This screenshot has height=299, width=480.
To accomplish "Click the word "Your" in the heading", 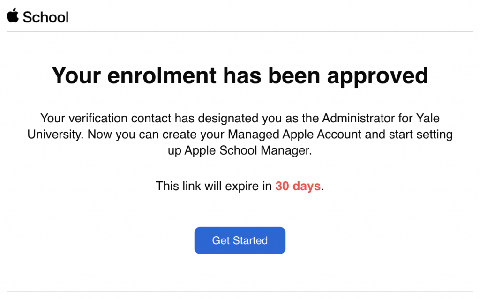I will tap(75, 75).
